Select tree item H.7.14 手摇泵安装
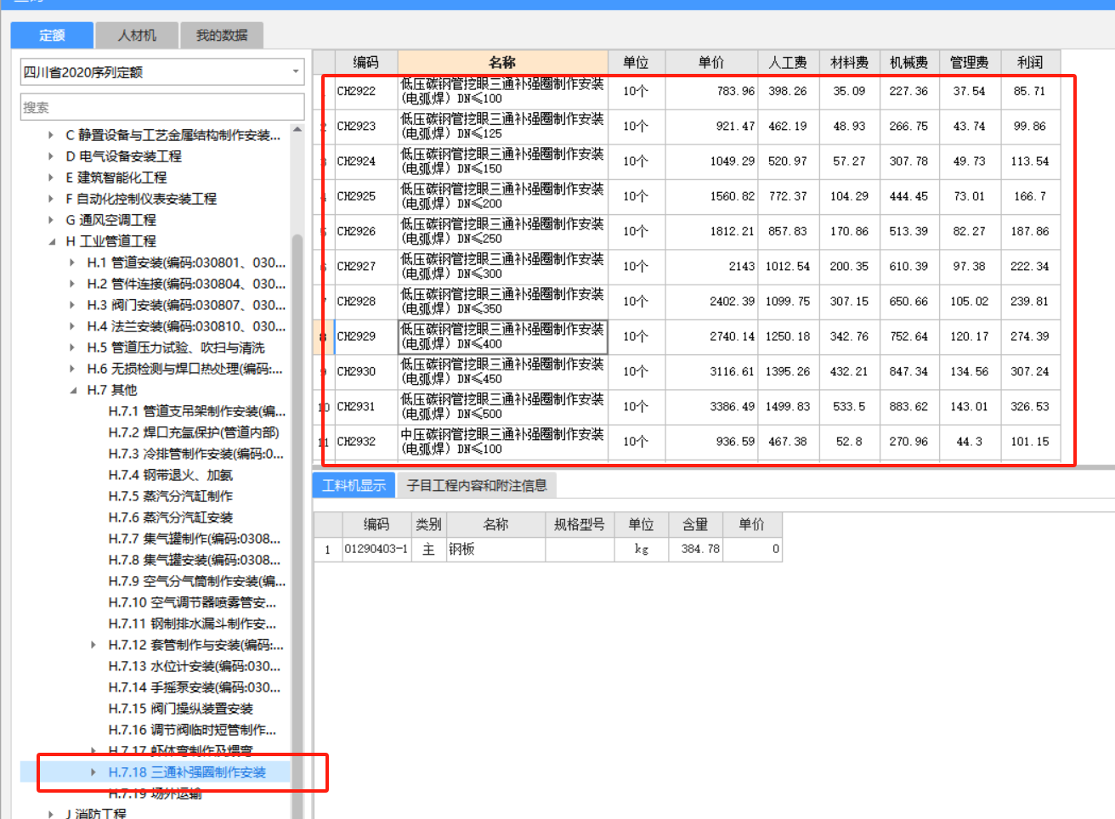 click(x=195, y=687)
